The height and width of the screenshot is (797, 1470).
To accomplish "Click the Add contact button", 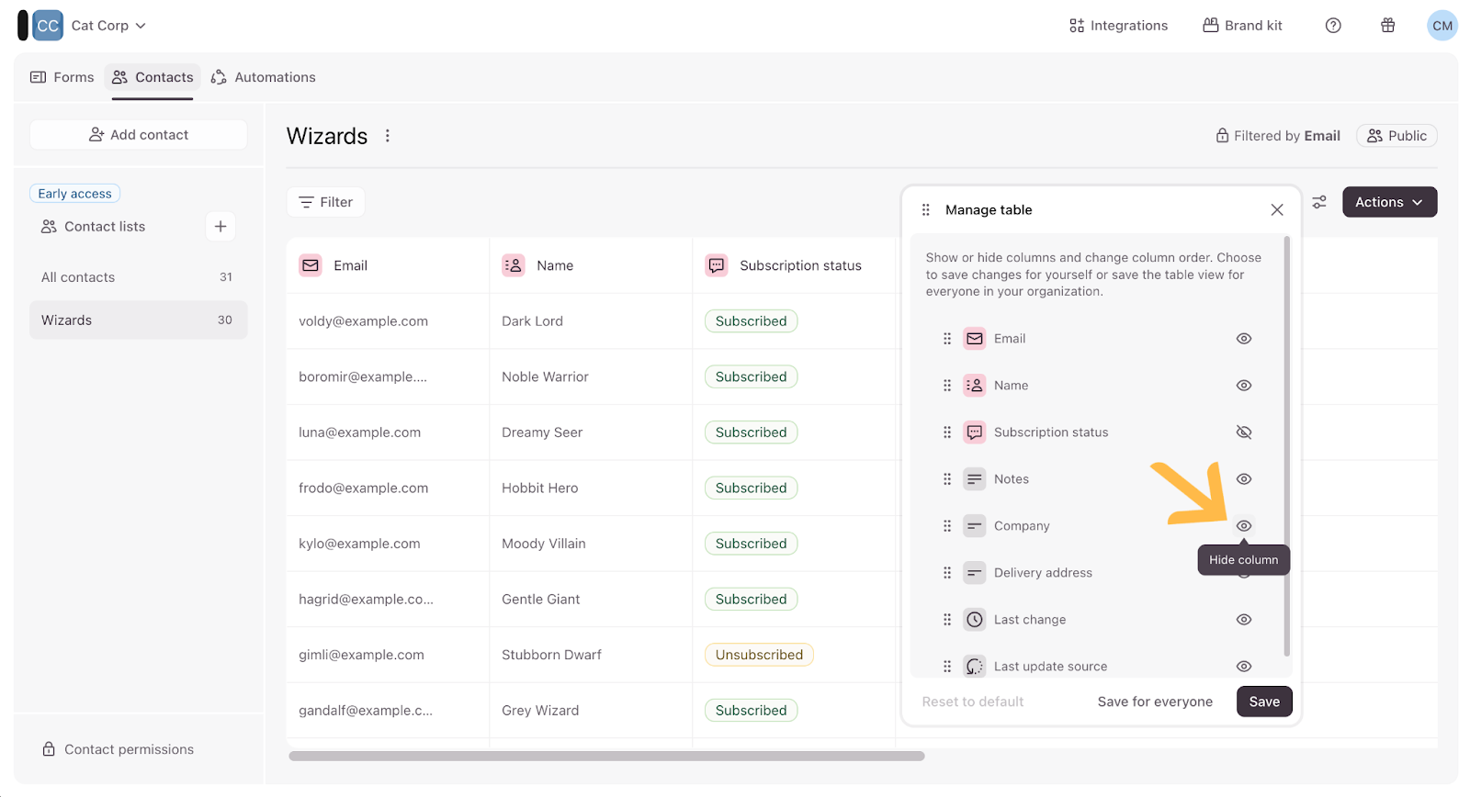I will pyautogui.click(x=139, y=135).
